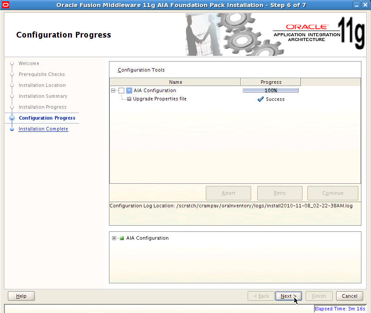
Task: Select the Installation Location step
Action: point(42,85)
